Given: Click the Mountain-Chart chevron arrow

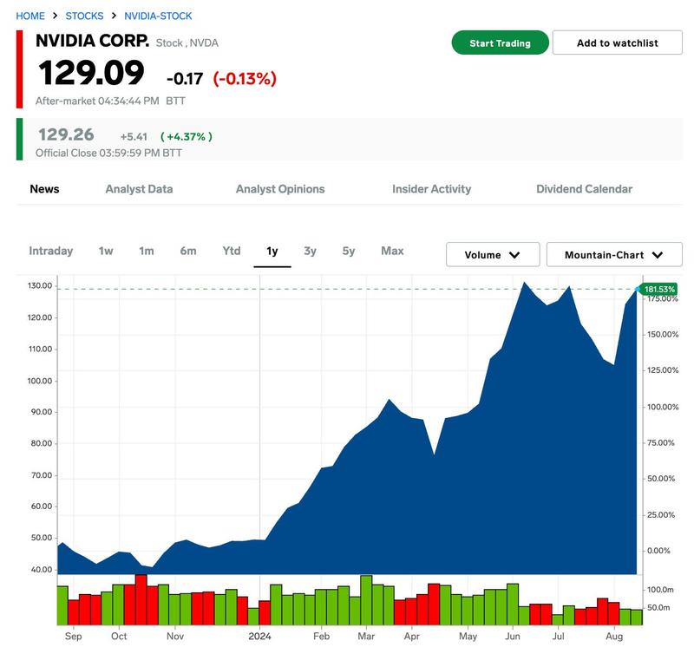Looking at the screenshot, I should tap(657, 255).
